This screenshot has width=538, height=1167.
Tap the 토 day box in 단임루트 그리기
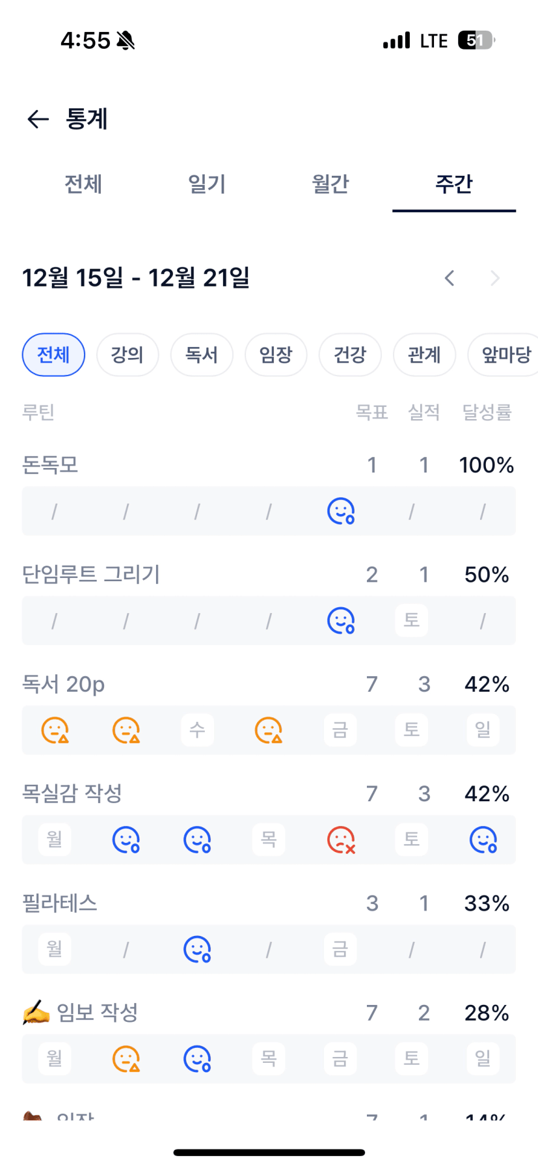pyautogui.click(x=411, y=620)
